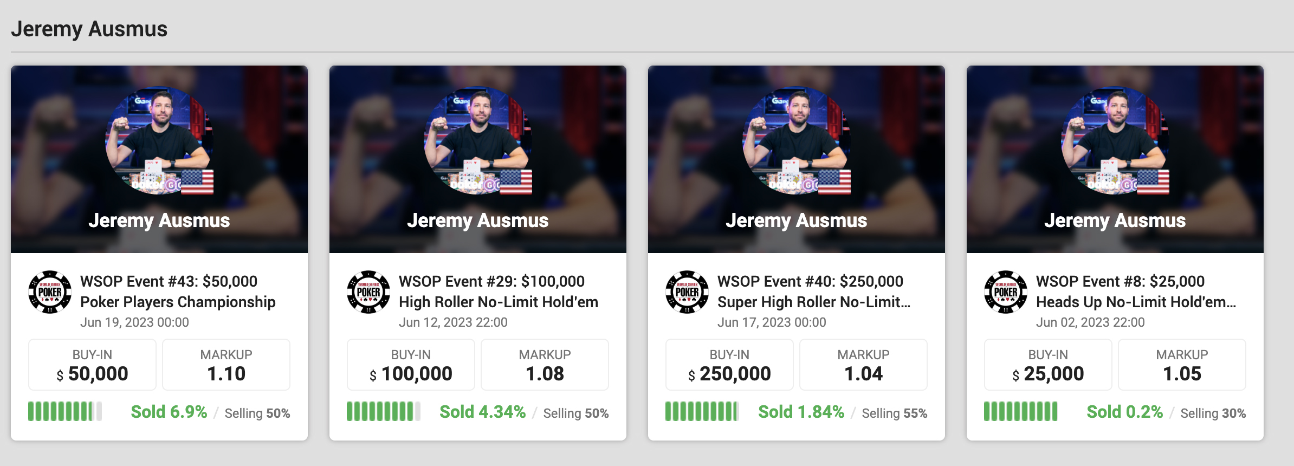Image resolution: width=1294 pixels, height=466 pixels.
Task: Click the Jeremy Ausmus page heading
Action: coord(89,29)
